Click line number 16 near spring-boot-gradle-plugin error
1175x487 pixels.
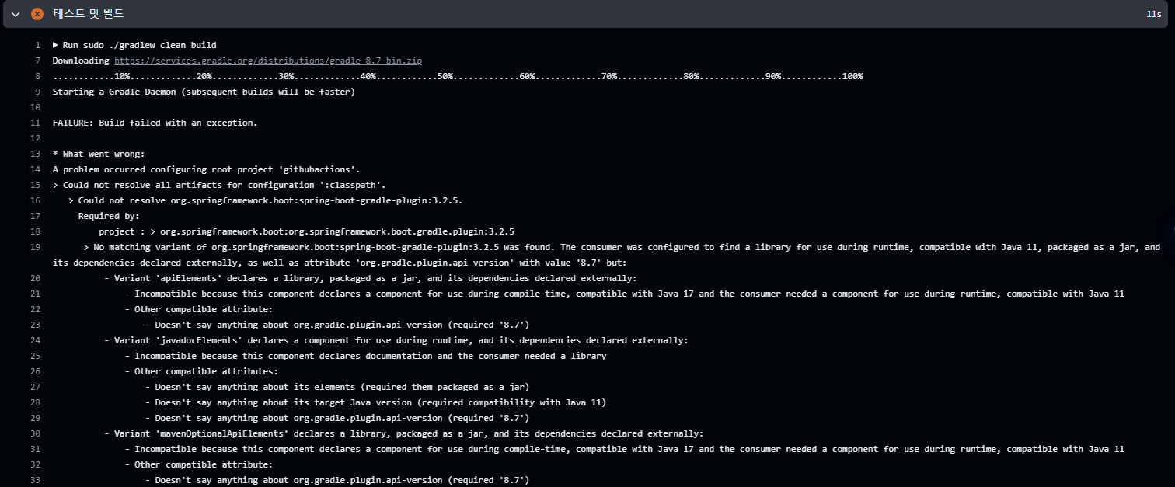pyautogui.click(x=35, y=200)
